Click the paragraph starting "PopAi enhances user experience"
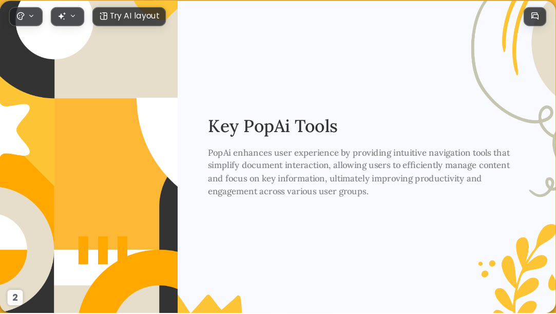The image size is (556, 314). [x=359, y=172]
